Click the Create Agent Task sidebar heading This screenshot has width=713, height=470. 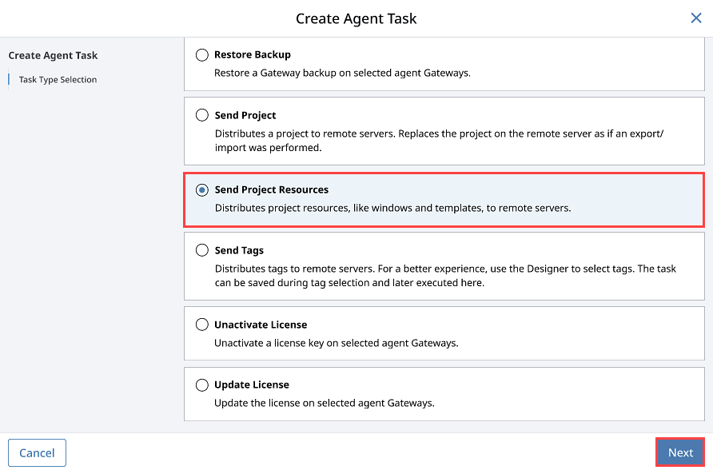click(53, 55)
